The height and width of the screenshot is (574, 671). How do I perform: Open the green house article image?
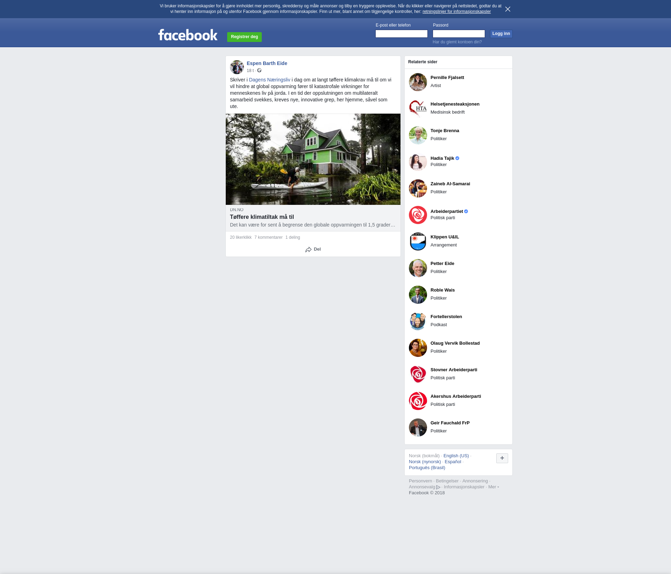(x=313, y=159)
